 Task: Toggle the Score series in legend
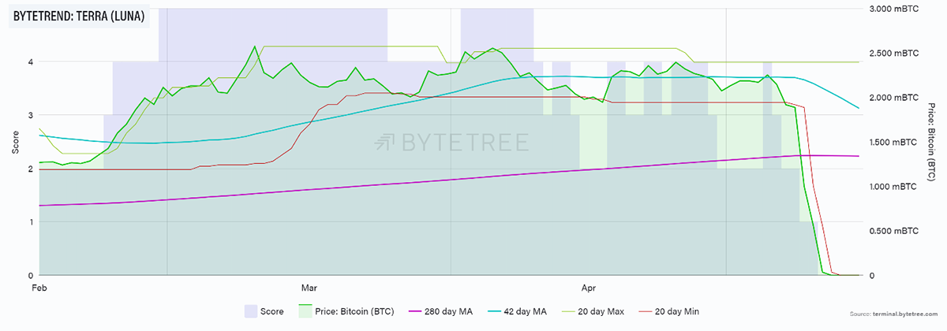(x=264, y=311)
